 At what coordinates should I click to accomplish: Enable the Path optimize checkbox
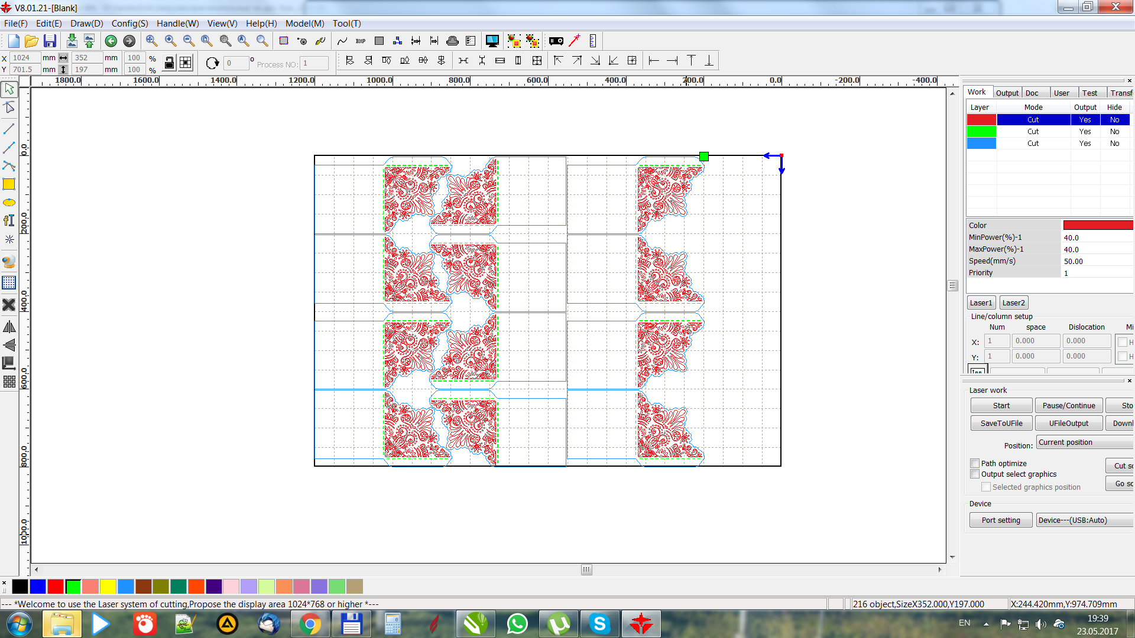[x=975, y=463]
